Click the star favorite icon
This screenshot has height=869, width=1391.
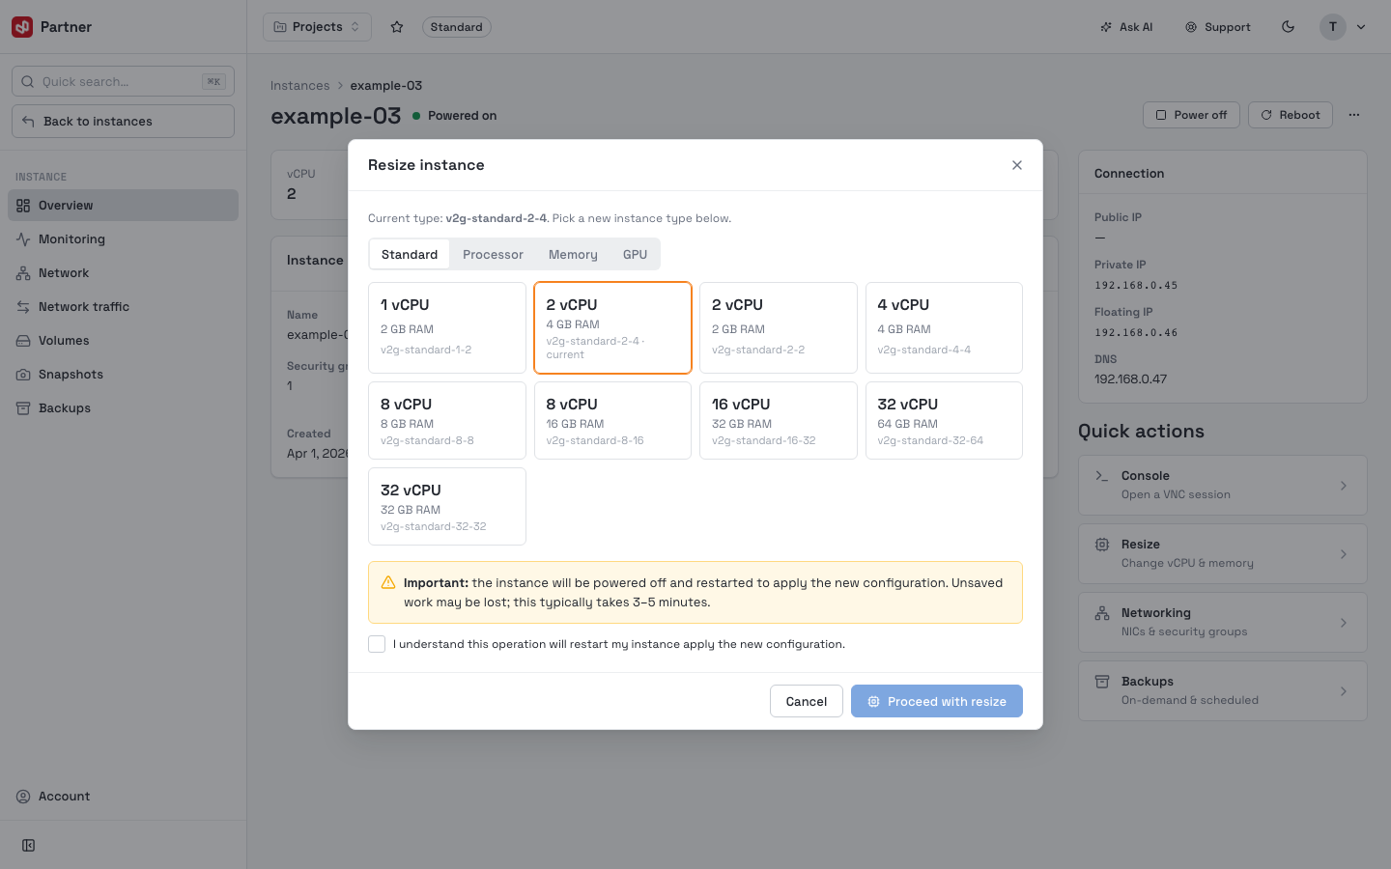396,27
